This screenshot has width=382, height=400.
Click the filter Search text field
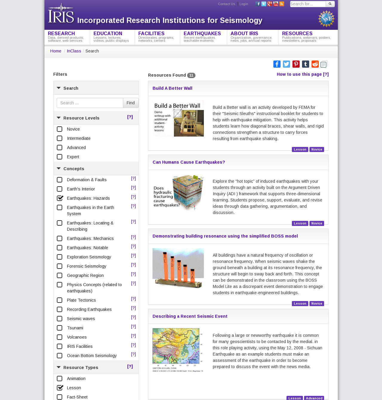click(90, 103)
